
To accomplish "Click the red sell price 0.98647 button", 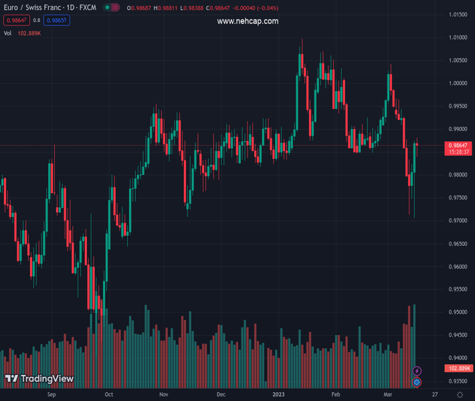I will (16, 21).
